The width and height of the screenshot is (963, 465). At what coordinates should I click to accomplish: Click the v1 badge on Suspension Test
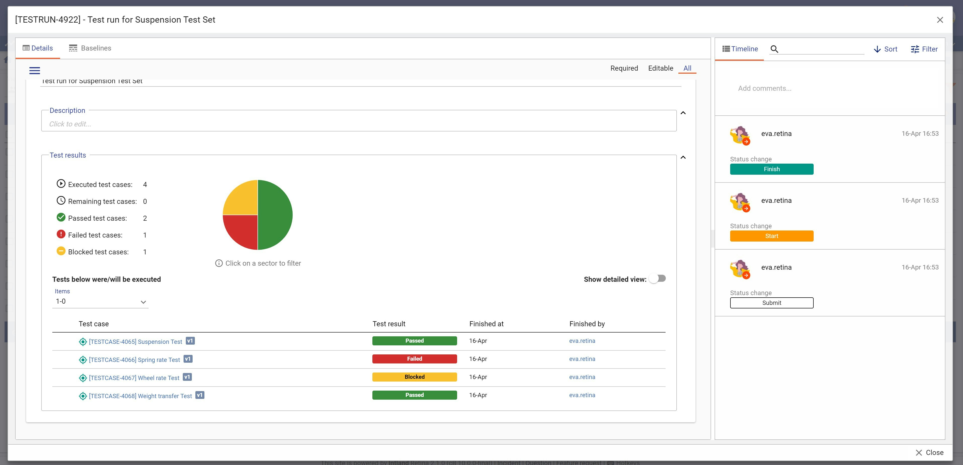click(x=190, y=341)
